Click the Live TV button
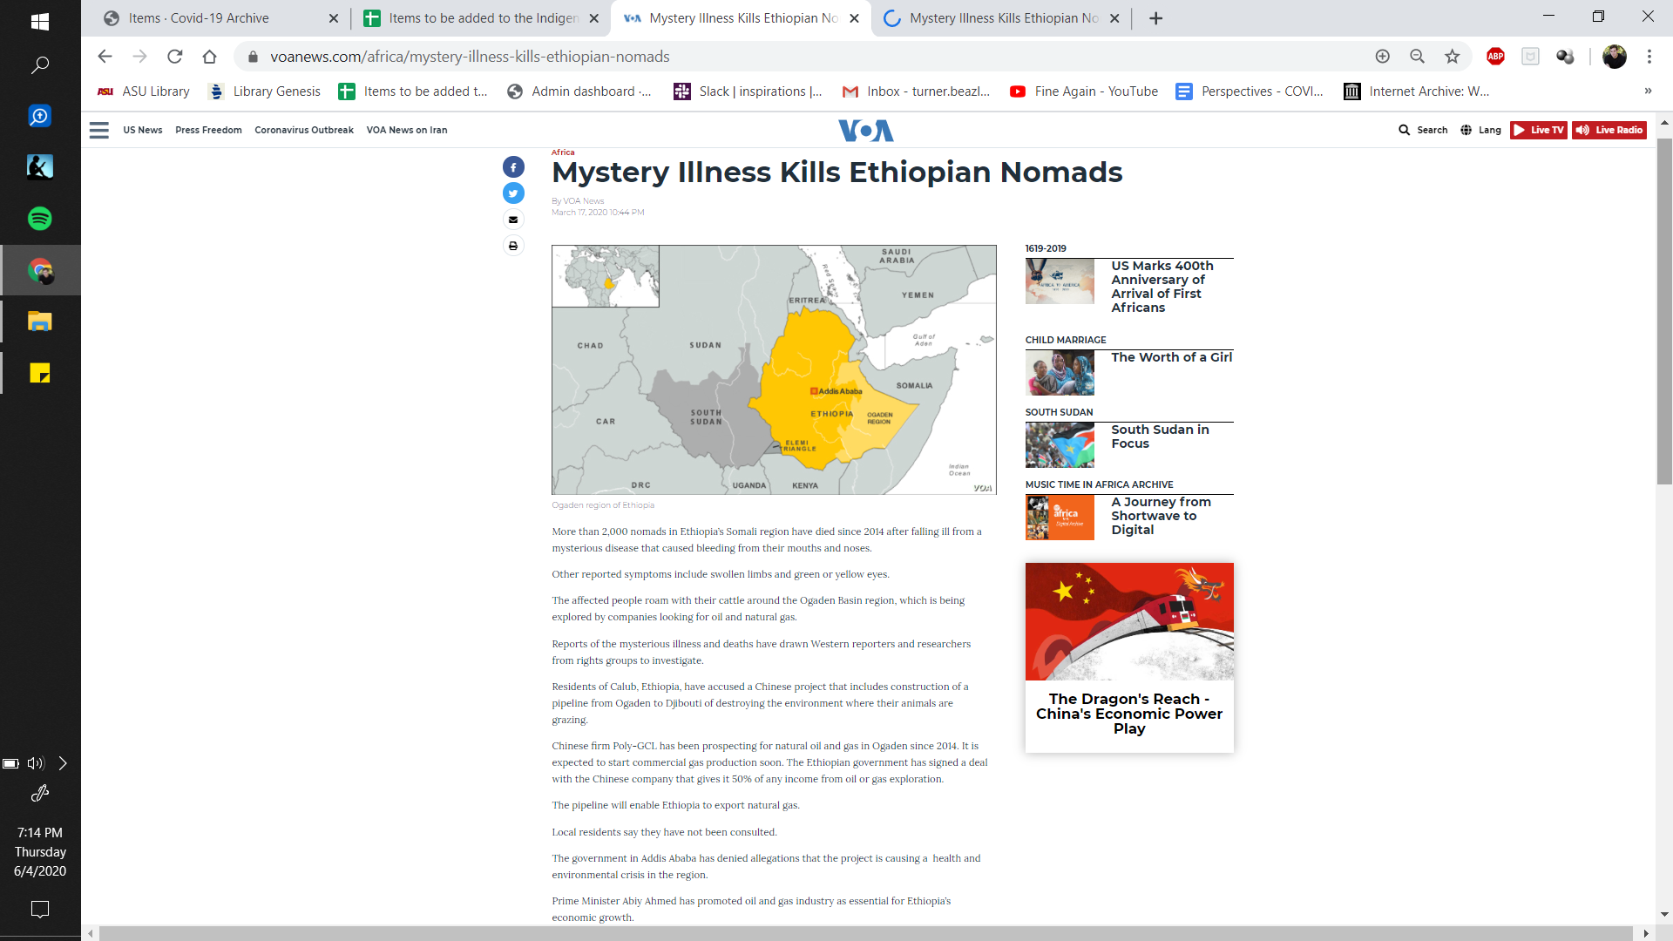The height and width of the screenshot is (941, 1673). 1538,130
